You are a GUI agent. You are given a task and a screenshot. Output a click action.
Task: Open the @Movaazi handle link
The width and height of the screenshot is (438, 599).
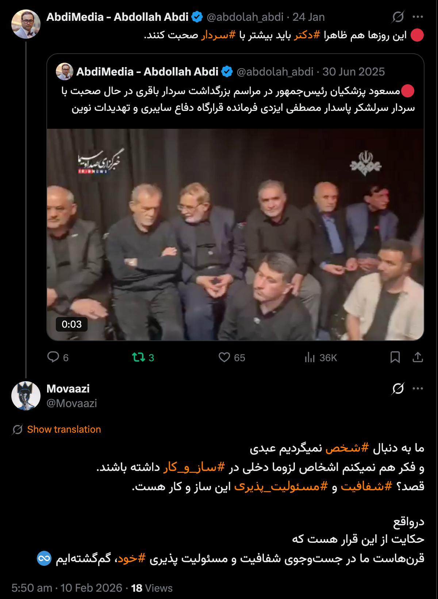(x=72, y=403)
